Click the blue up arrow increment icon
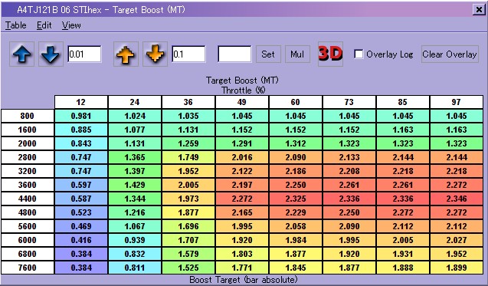 tap(21, 54)
